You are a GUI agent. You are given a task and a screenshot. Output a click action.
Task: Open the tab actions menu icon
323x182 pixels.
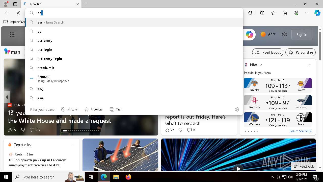tap(15, 4)
